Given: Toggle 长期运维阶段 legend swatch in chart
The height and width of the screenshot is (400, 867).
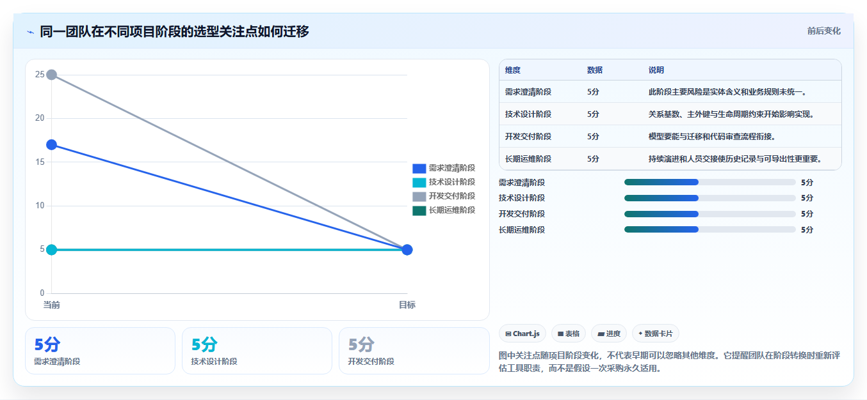Looking at the screenshot, I should click(x=419, y=210).
